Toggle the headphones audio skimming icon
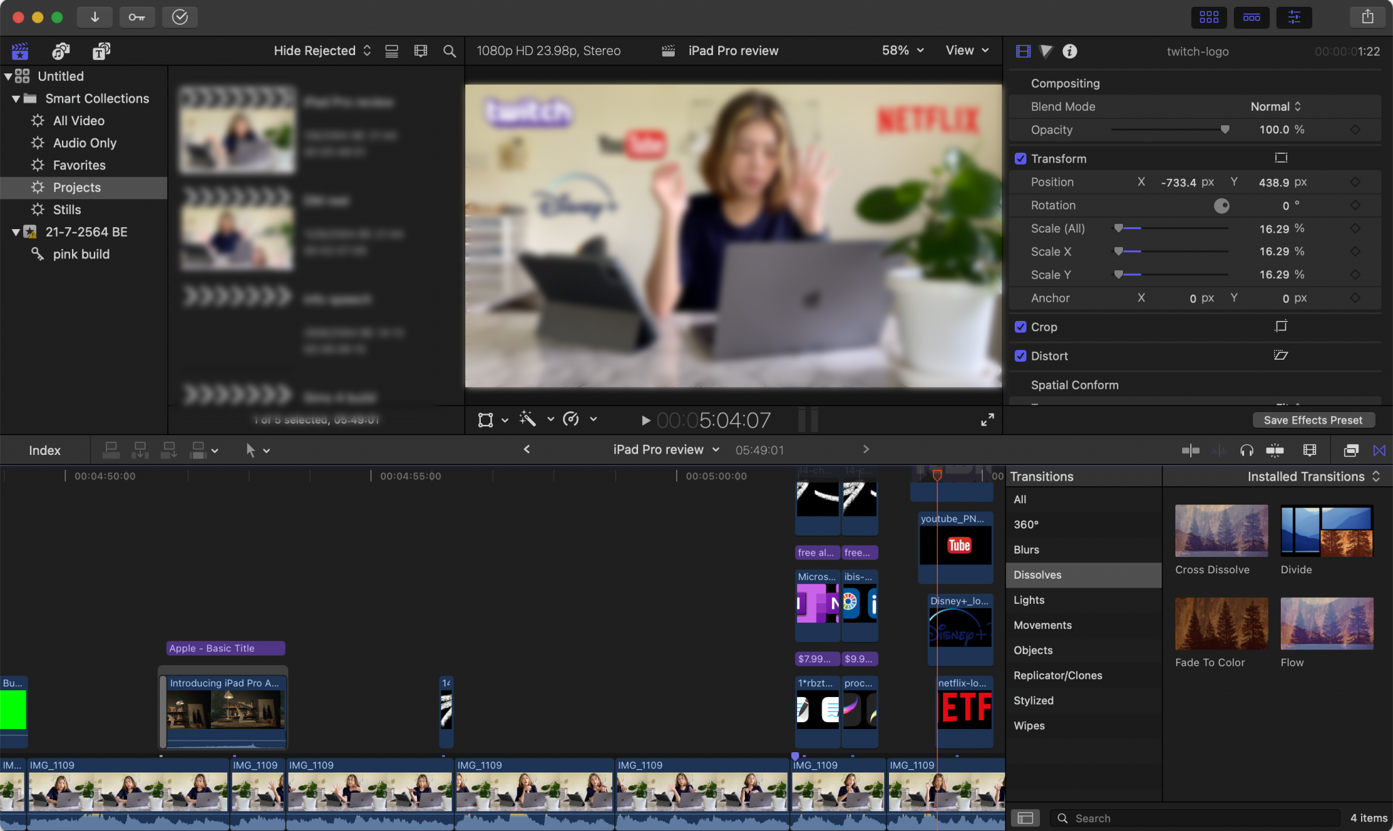The width and height of the screenshot is (1393, 831). click(x=1246, y=450)
